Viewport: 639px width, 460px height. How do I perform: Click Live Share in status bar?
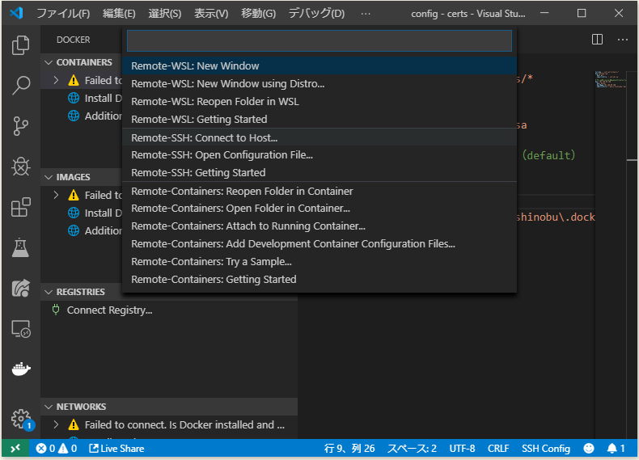(x=116, y=449)
